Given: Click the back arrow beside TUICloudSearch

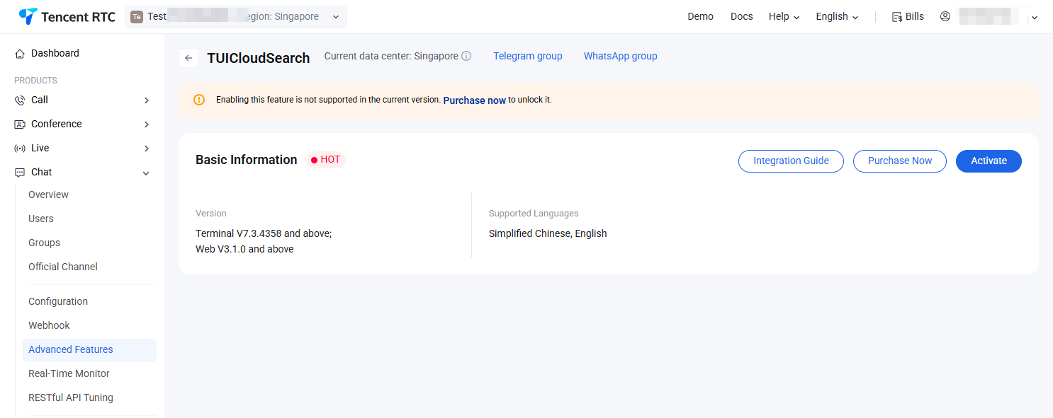Looking at the screenshot, I should point(188,58).
